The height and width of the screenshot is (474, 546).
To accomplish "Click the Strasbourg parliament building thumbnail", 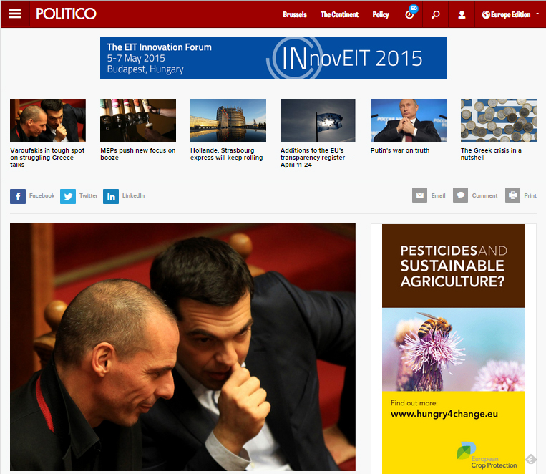I will (228, 120).
